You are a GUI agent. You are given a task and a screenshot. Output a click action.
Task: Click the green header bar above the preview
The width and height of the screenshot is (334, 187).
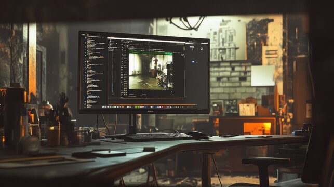(x=151, y=52)
